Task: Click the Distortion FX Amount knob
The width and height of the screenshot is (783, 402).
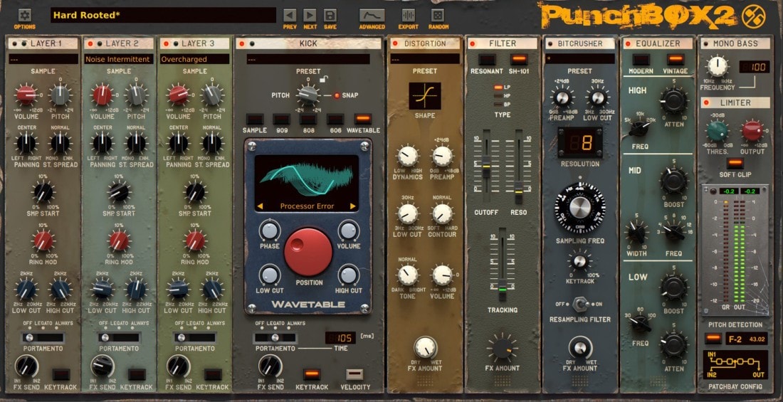Action: point(426,348)
